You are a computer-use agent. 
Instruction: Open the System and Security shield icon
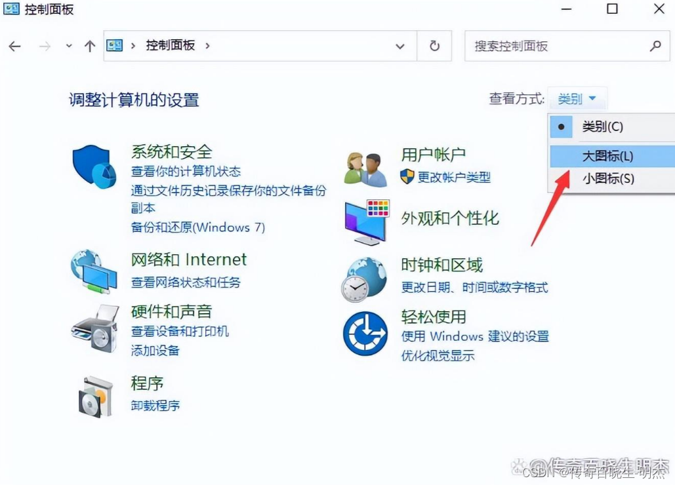tap(94, 167)
